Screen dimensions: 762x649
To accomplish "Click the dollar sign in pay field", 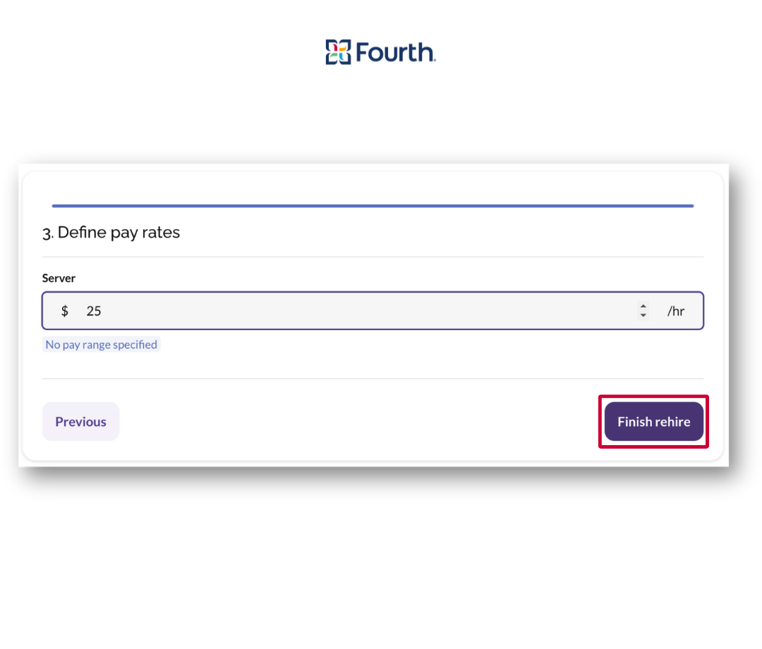I will coord(65,311).
